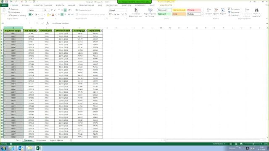This screenshot has height=151, width=269.
Task: Open the Данные ribbon tab
Action: pos(71,5)
